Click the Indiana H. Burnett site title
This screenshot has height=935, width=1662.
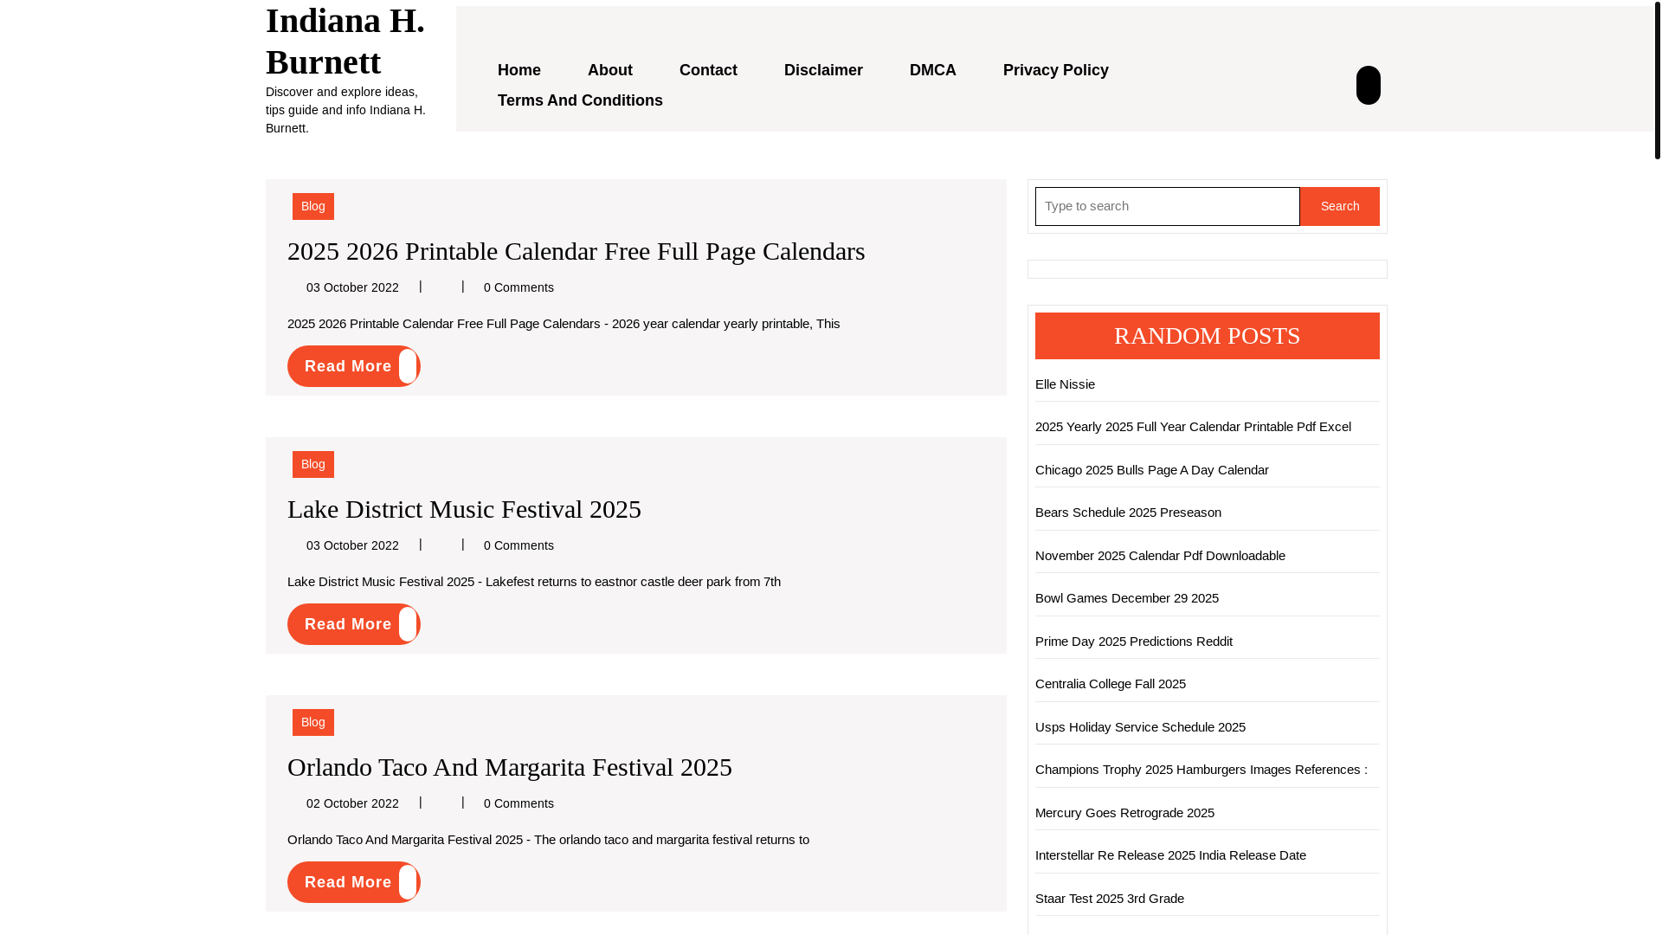345,41
